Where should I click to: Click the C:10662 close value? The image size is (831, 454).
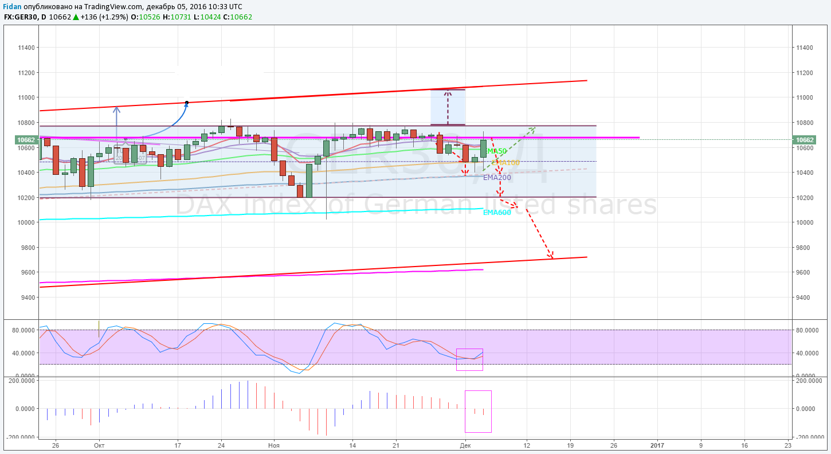237,17
